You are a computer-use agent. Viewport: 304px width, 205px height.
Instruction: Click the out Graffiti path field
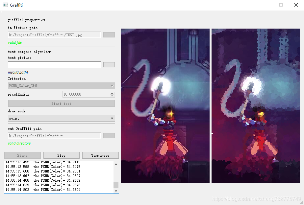tap(54, 136)
